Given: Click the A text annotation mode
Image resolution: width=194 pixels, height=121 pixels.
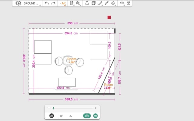Looking at the screenshot, I should point(71,116).
